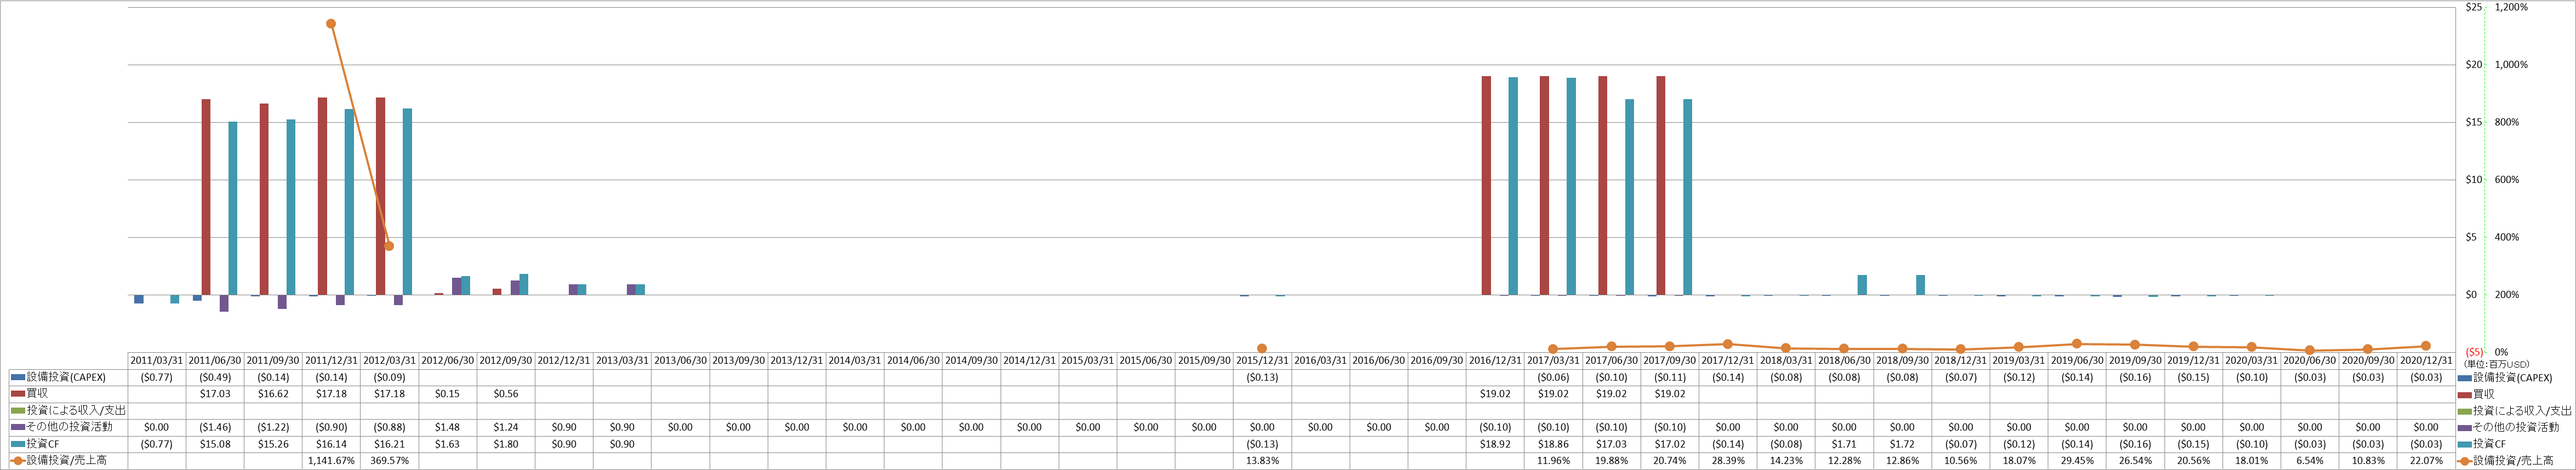2576x470 pixels.
Task: Click the $16.21 investing CF cell
Action: 389,444
